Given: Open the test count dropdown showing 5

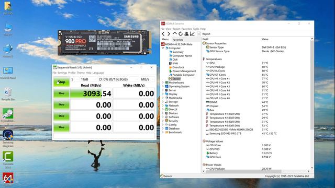Looking at the screenshot, I should pyautogui.click(x=74, y=79).
